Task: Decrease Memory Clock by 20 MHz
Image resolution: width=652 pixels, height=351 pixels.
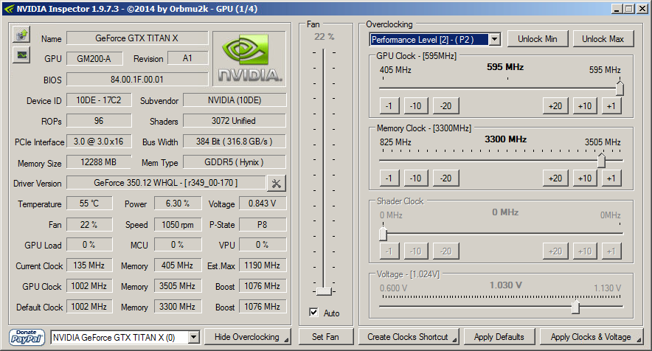Action: click(x=445, y=178)
